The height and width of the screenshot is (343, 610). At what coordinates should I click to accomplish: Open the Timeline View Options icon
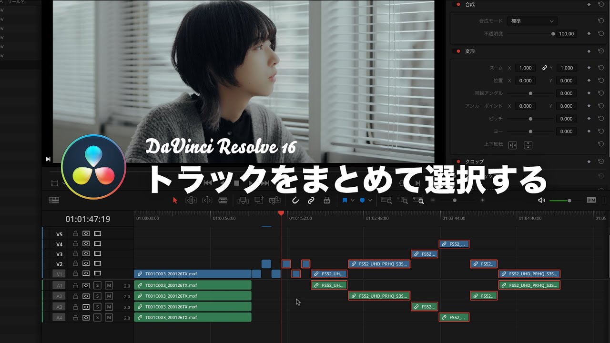(54, 201)
